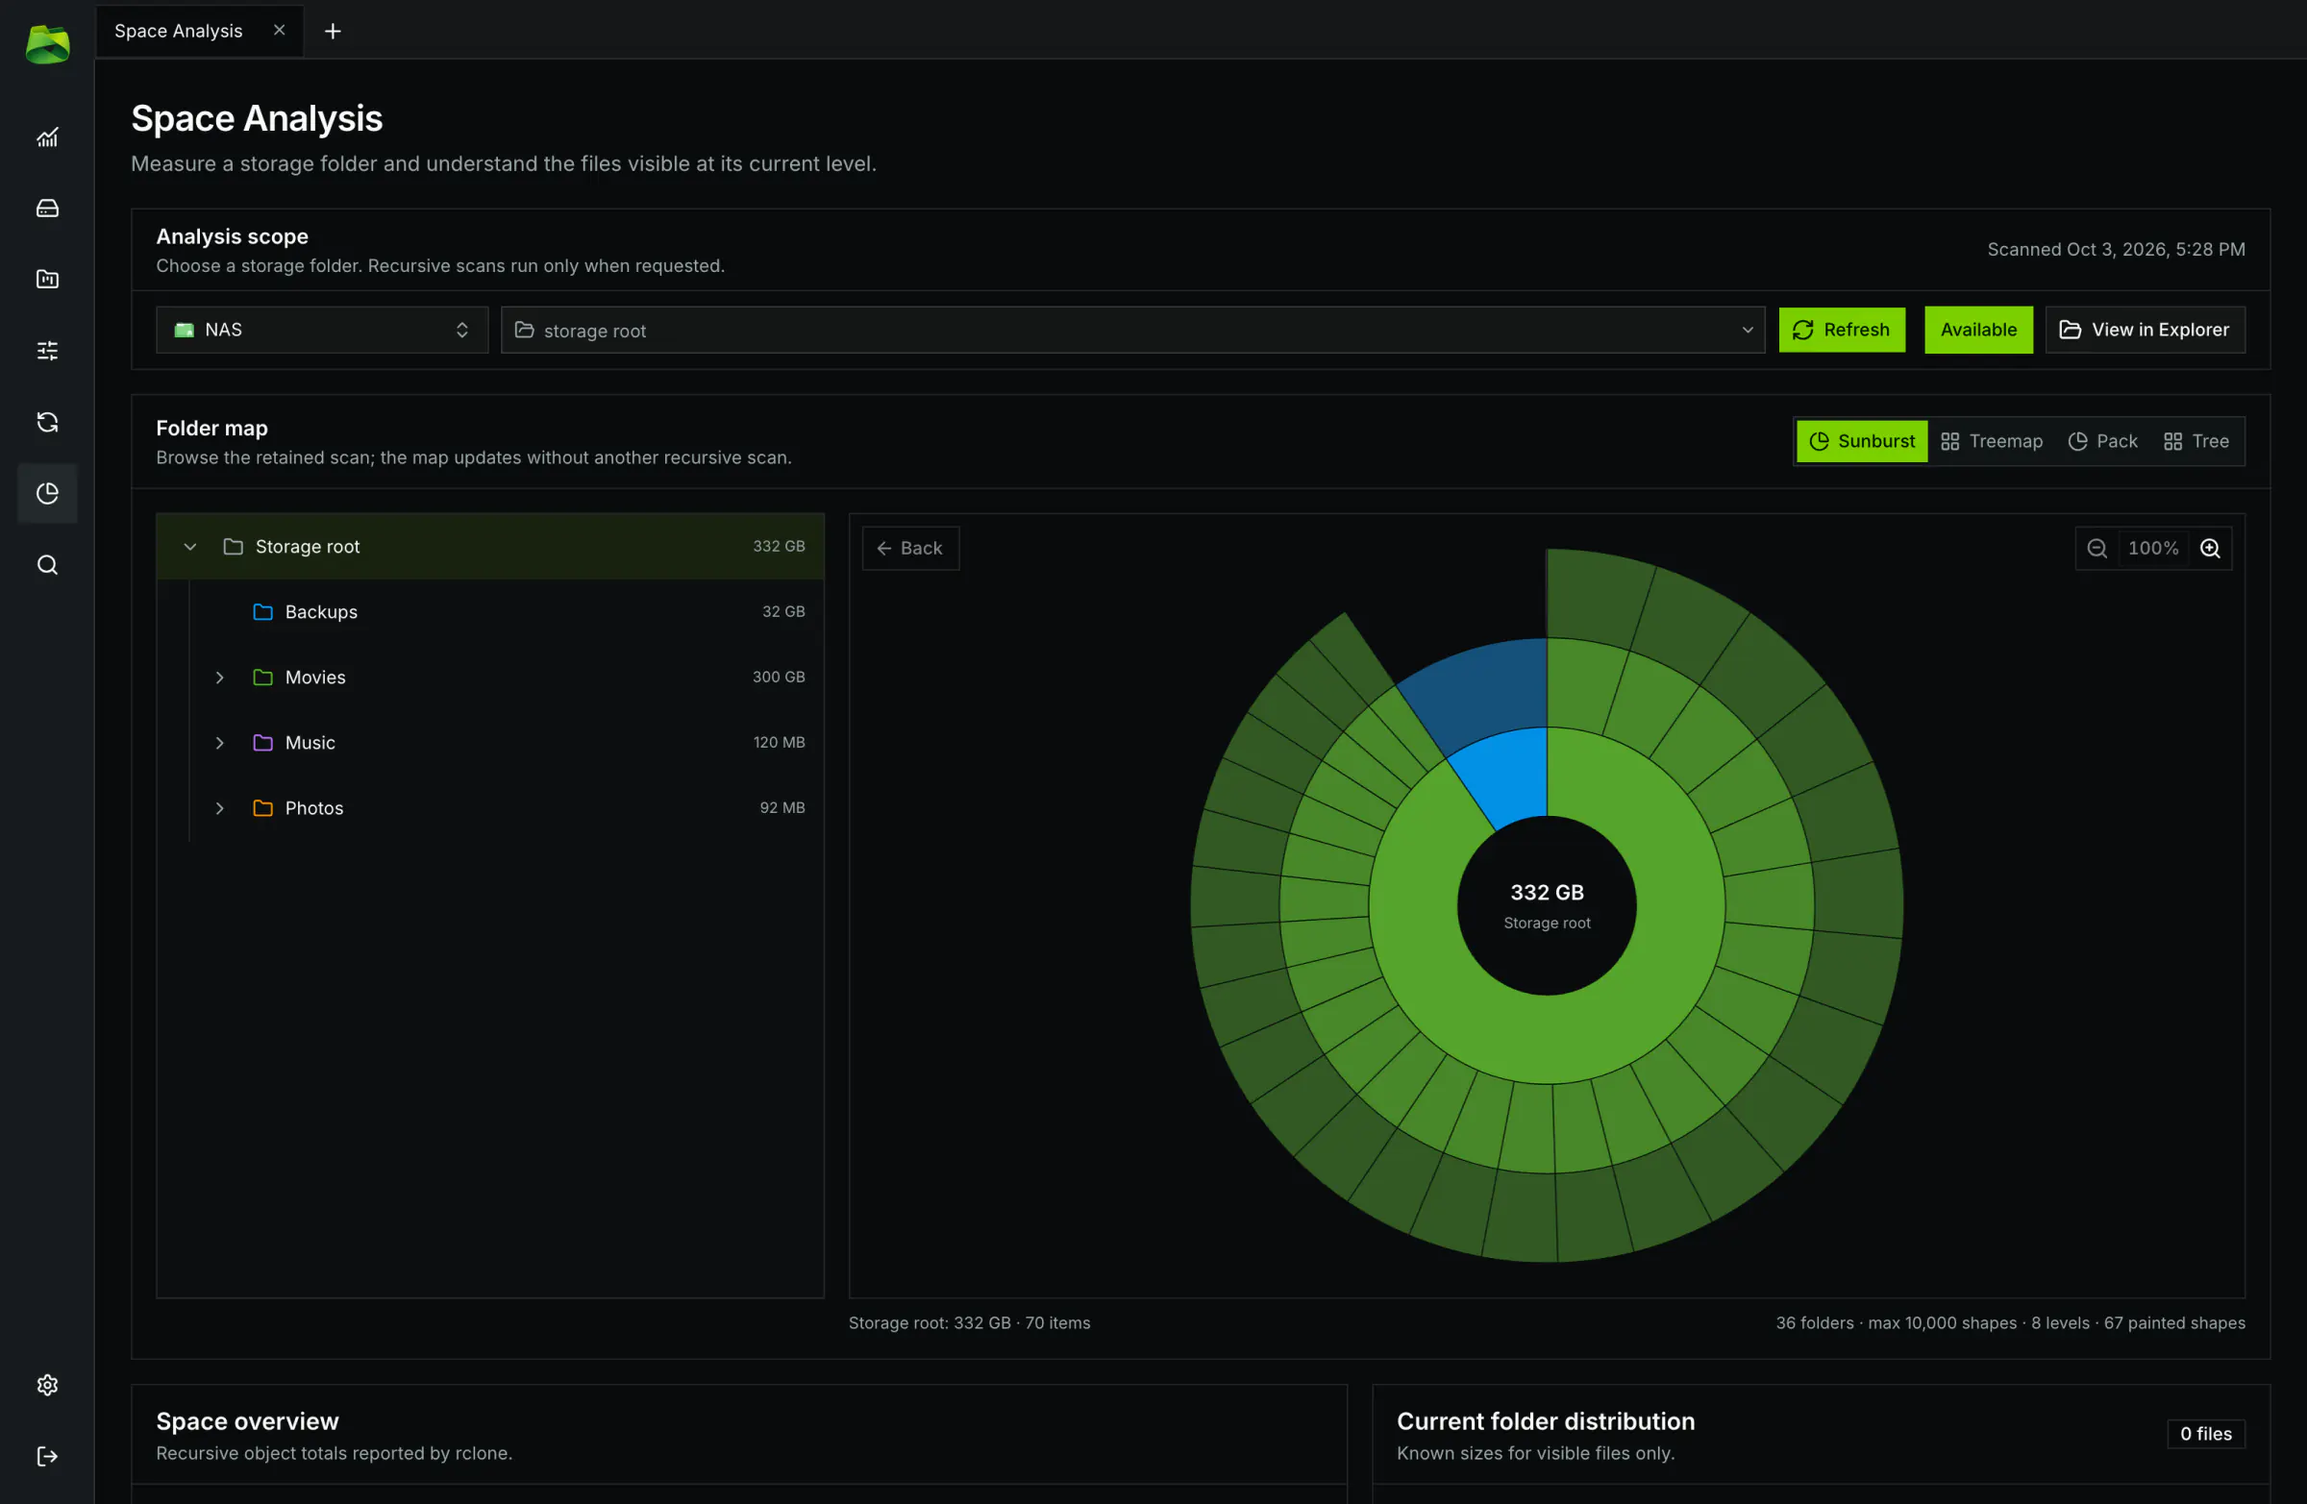Click the Refresh button
The image size is (2307, 1504).
[1841, 330]
